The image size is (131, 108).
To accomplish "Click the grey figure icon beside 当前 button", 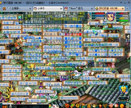I will tap(11, 106).
